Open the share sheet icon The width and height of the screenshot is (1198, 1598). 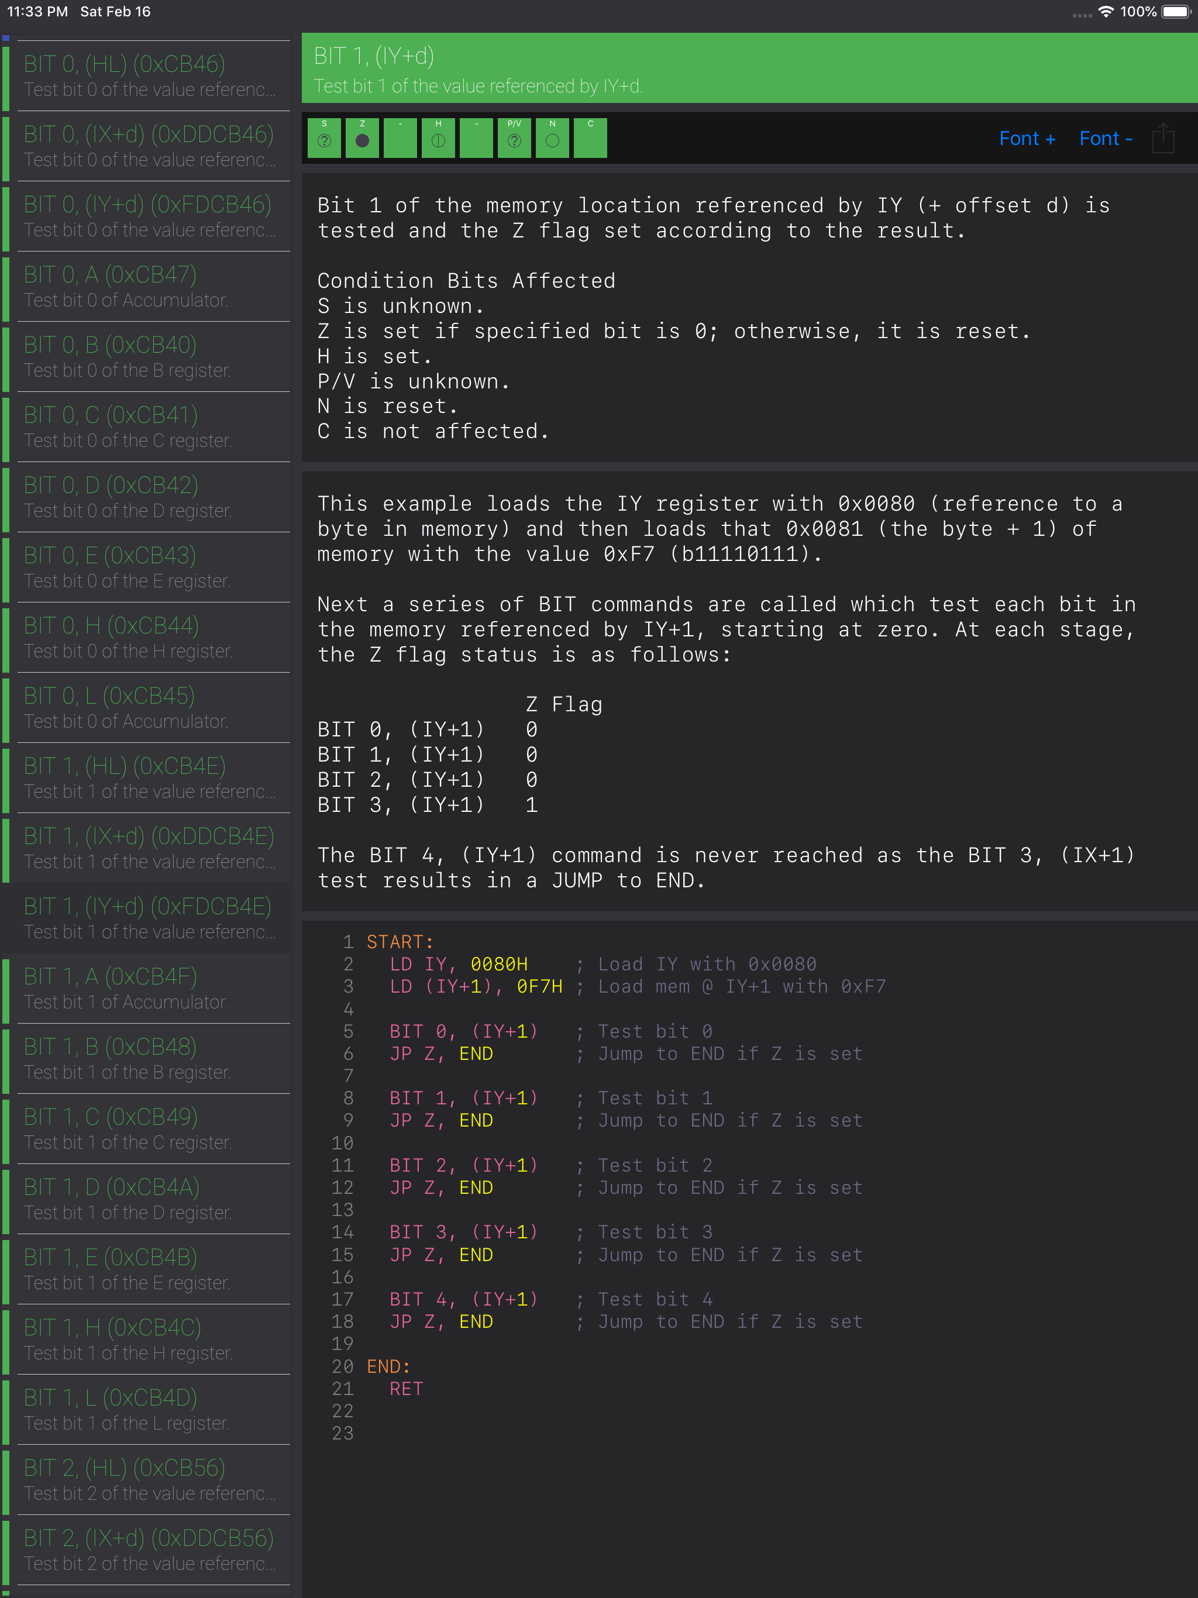coord(1163,137)
